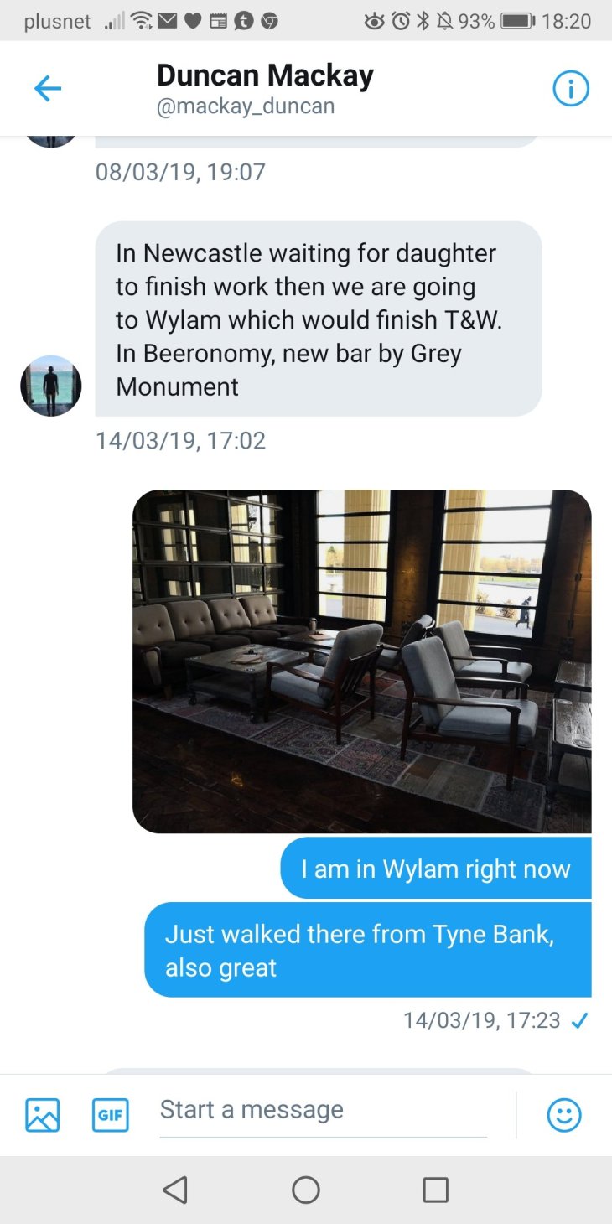Tap the battery status icon
Viewport: 612px width, 1224px height.
click(517, 21)
